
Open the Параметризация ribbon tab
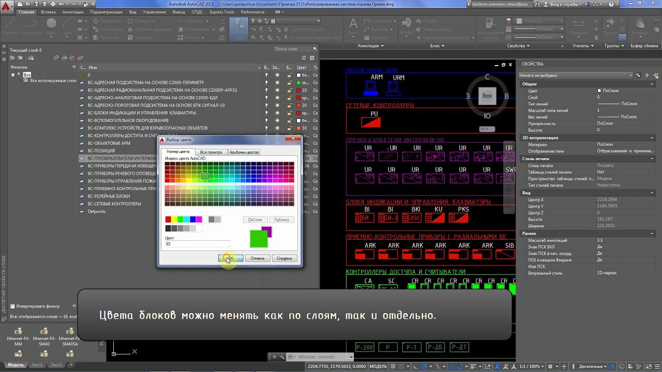(107, 11)
